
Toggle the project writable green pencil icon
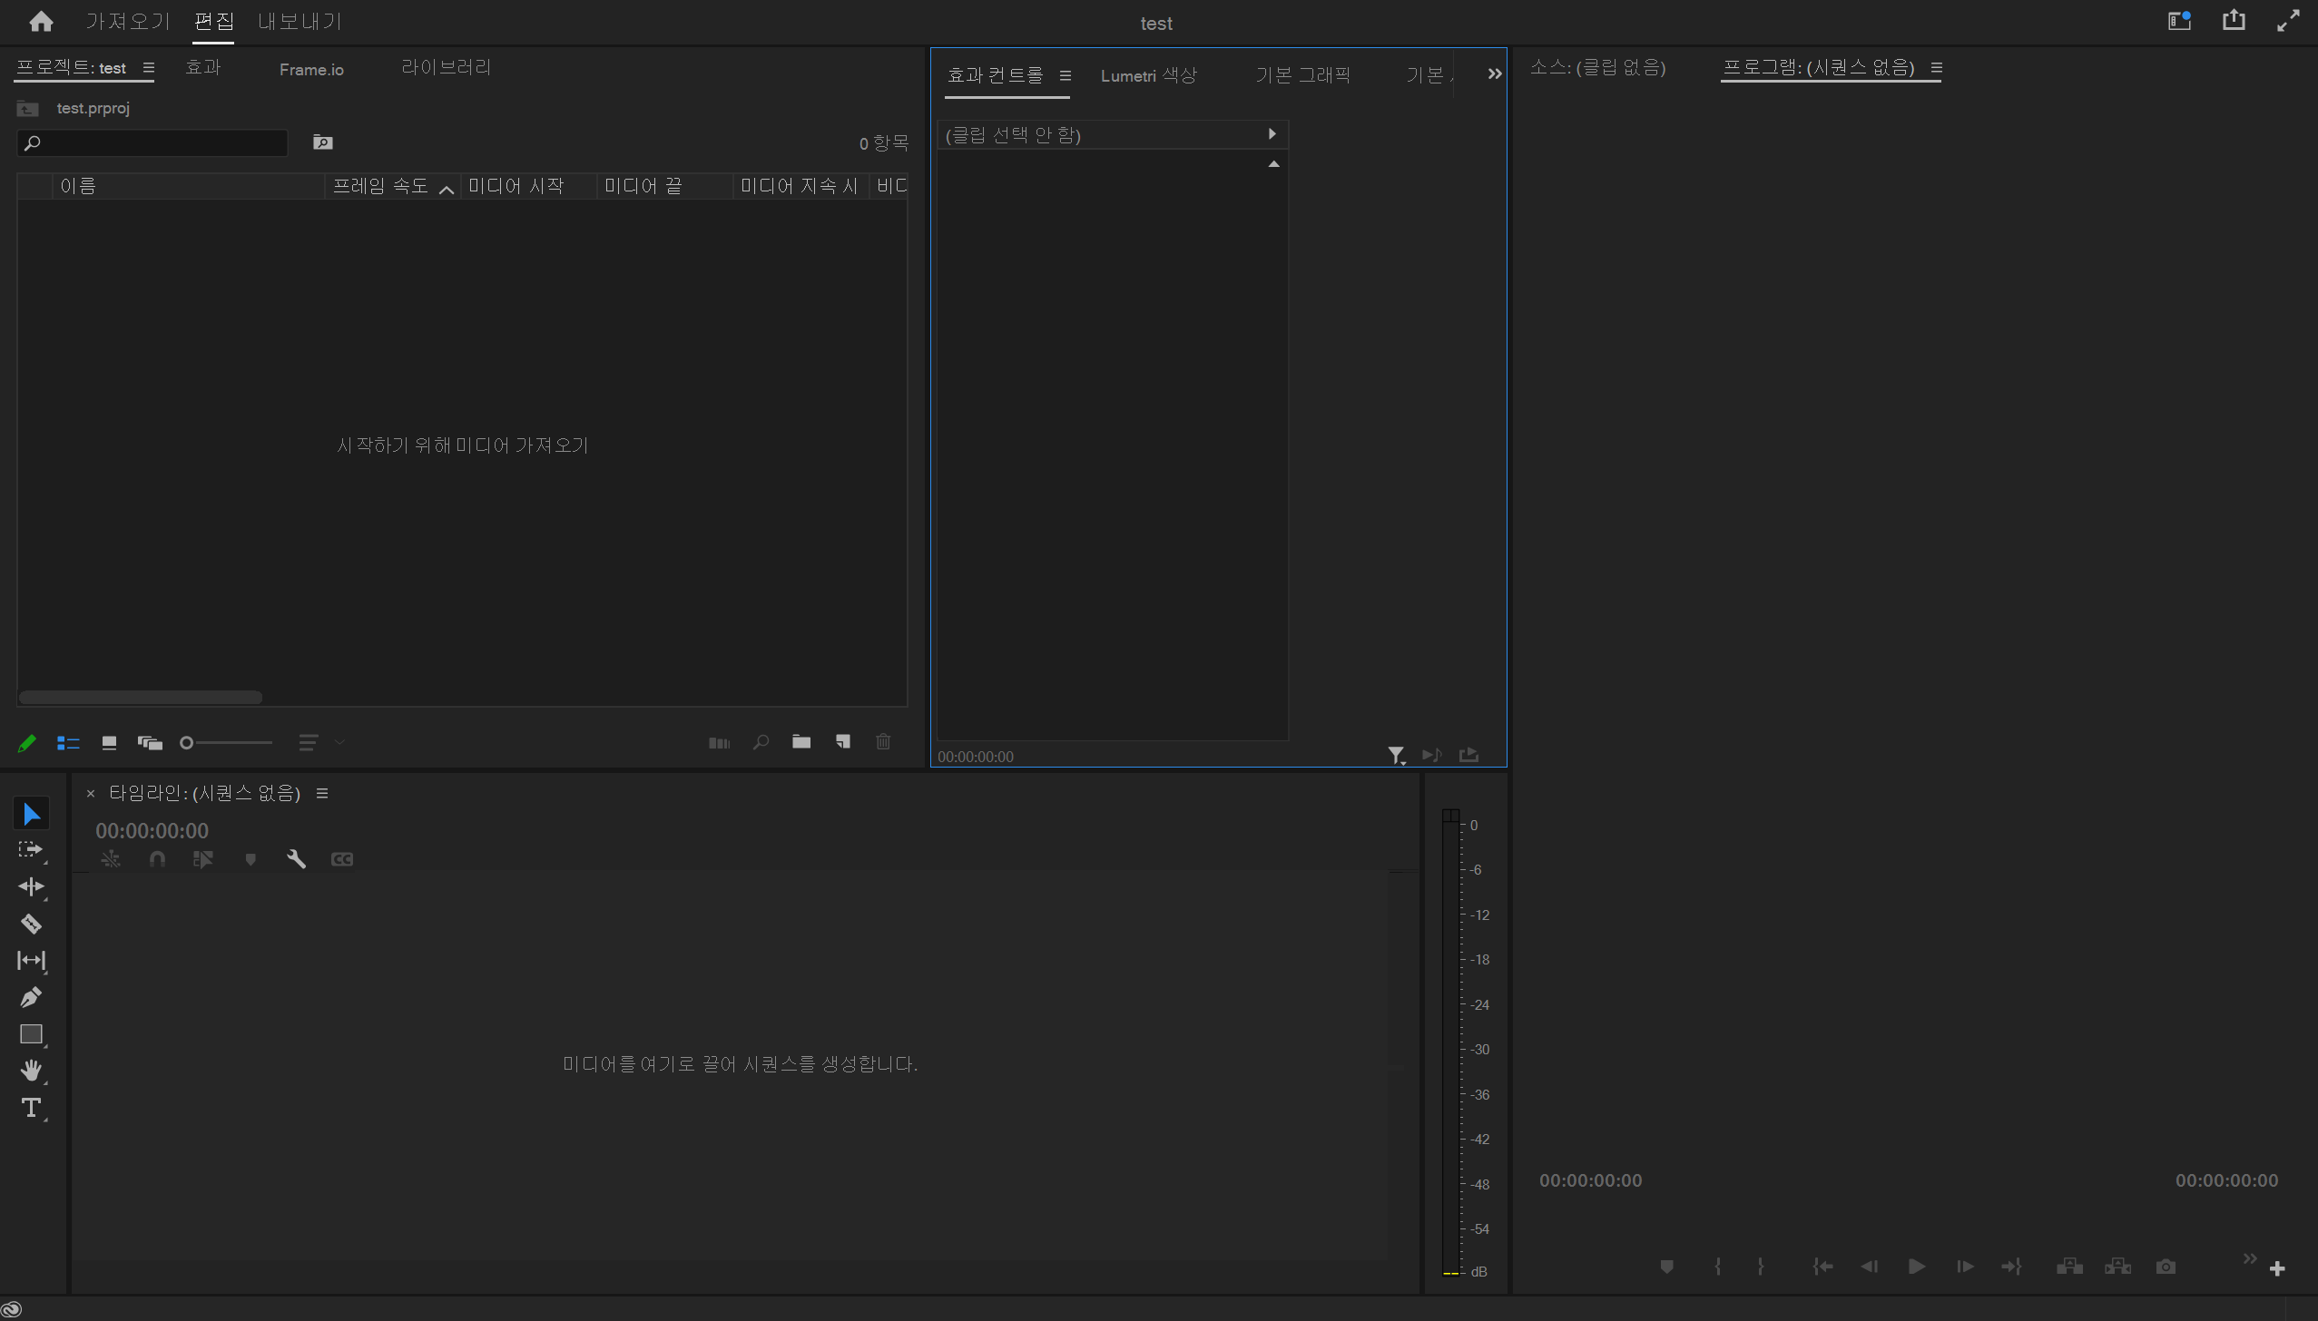click(27, 743)
